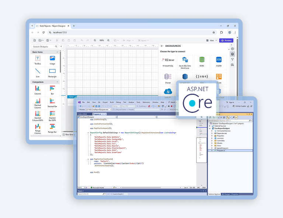This screenshot has width=283, height=218.
Task: Click the Search box in Visual Studio menu bar
Action: tap(172, 102)
